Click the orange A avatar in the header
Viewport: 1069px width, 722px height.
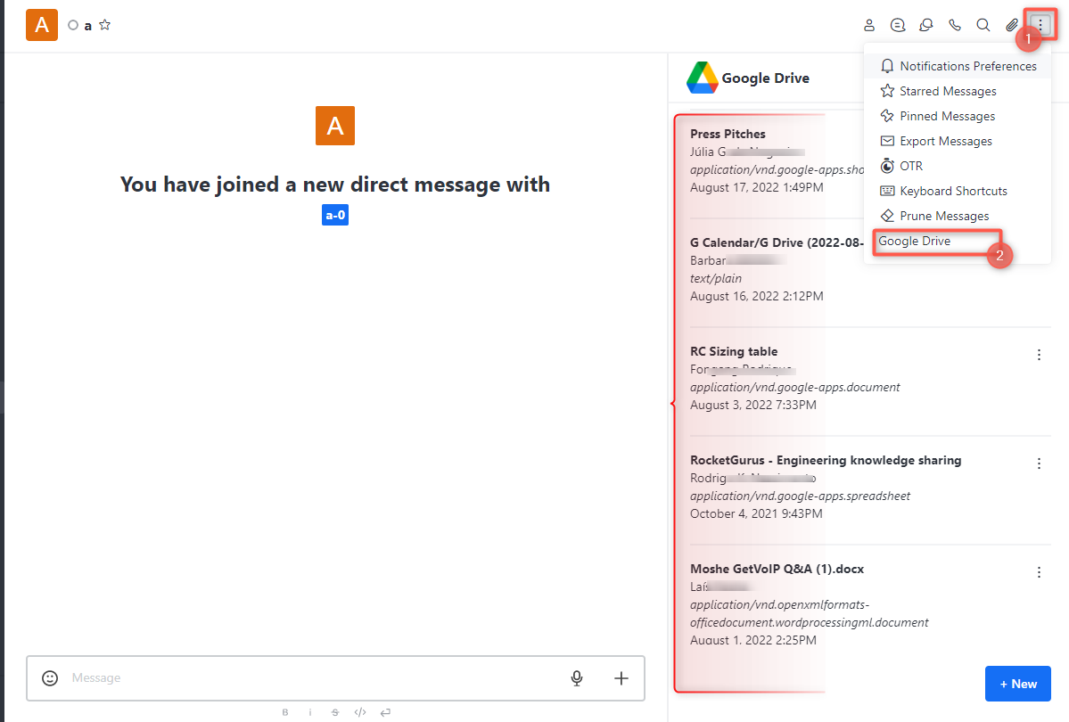(42, 25)
